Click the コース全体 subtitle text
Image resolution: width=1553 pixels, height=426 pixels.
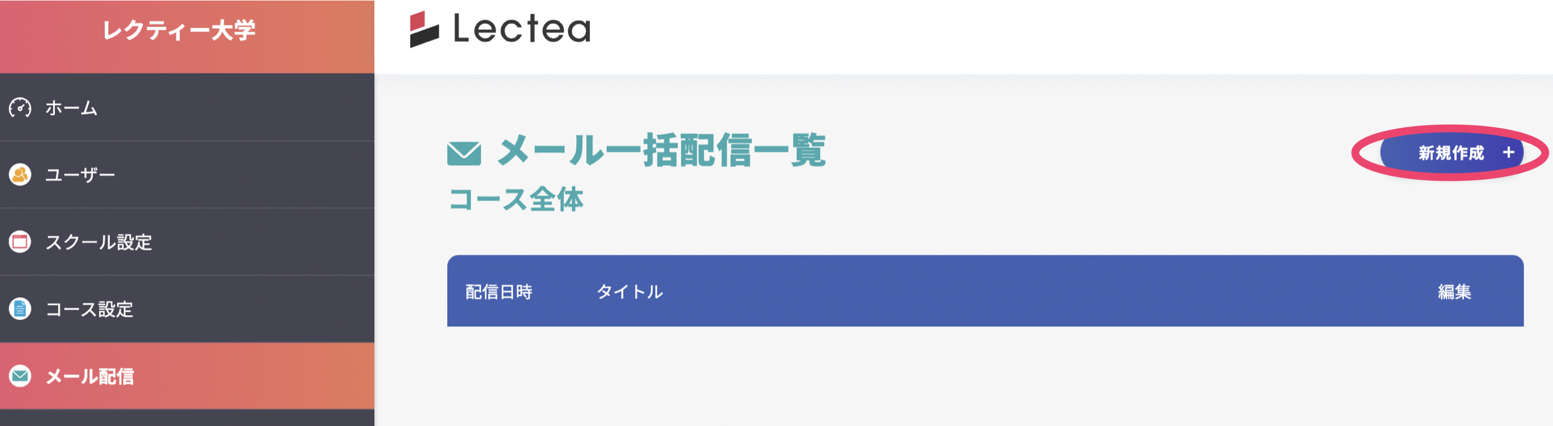pyautogui.click(x=516, y=199)
